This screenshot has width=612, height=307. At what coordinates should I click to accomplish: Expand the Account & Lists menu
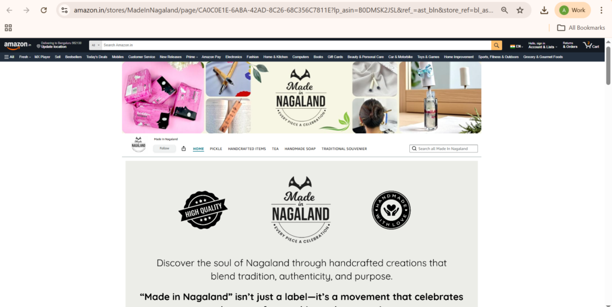pos(543,45)
